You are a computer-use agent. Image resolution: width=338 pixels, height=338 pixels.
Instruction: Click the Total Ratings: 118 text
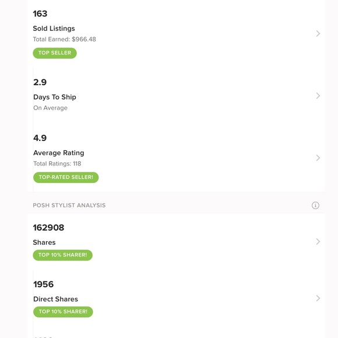57,164
